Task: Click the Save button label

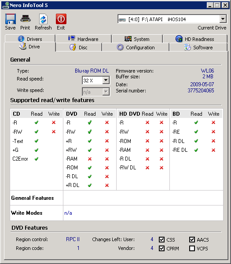Action: coord(10,28)
